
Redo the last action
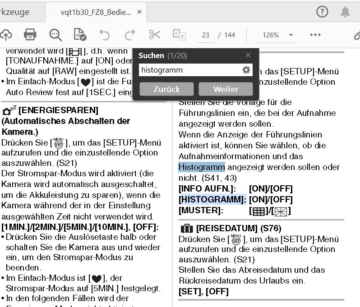pyautogui.click(x=130, y=35)
